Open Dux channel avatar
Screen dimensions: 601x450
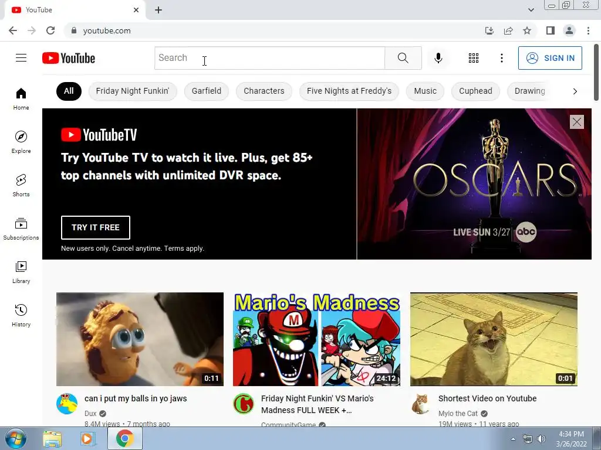[67, 404]
